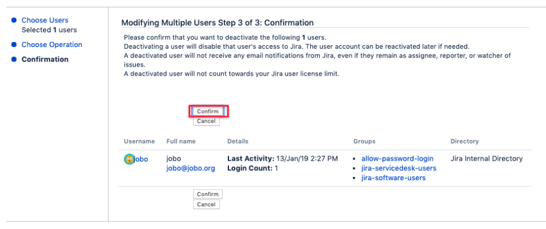Screen dimensions: 546x229
Task: Click the Groups column header
Action: tap(364, 141)
